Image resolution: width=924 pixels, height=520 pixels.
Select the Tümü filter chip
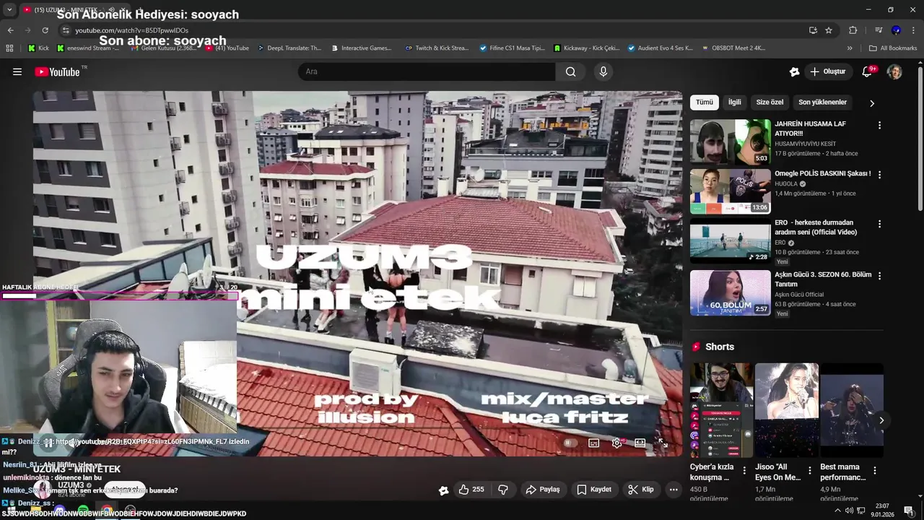[705, 103]
